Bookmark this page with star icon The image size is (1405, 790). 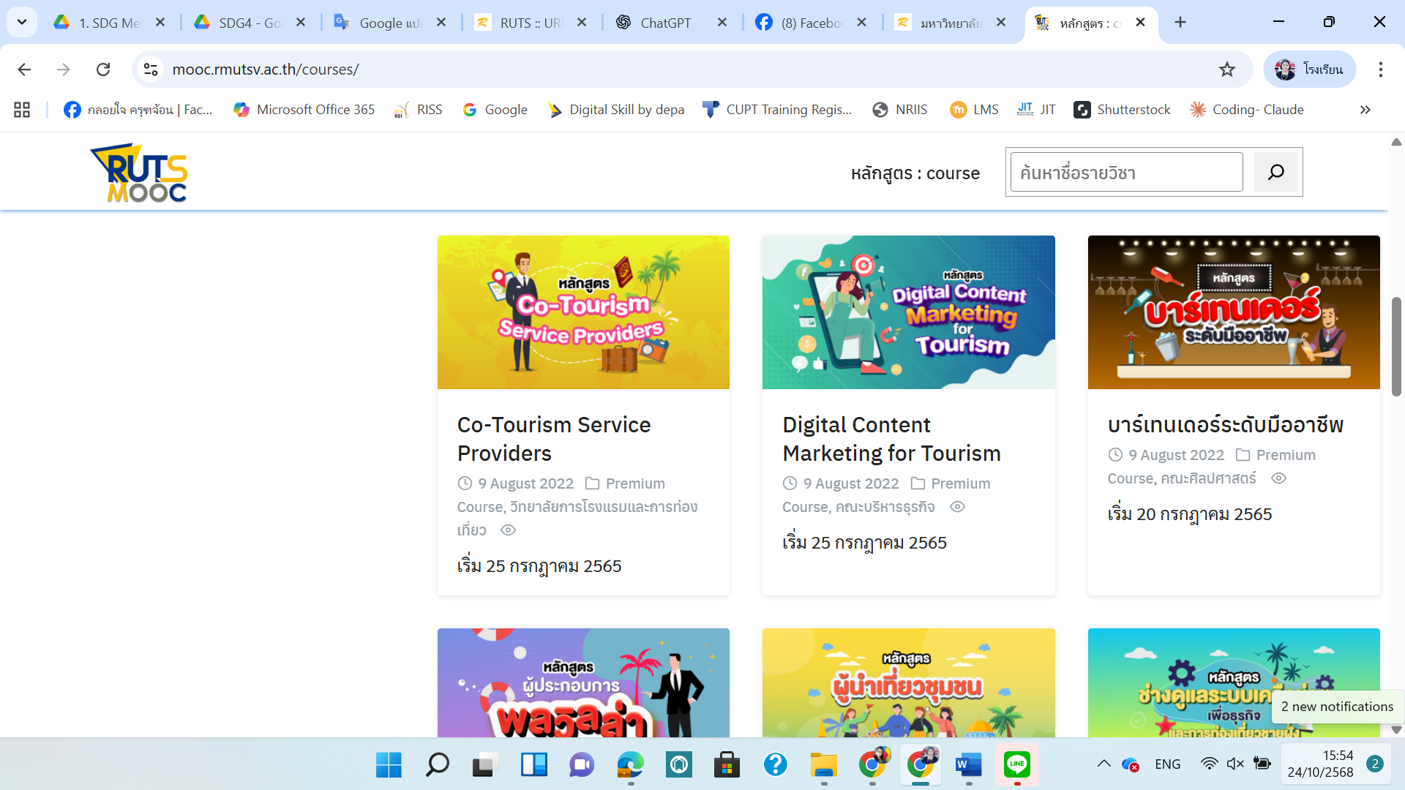[1227, 69]
